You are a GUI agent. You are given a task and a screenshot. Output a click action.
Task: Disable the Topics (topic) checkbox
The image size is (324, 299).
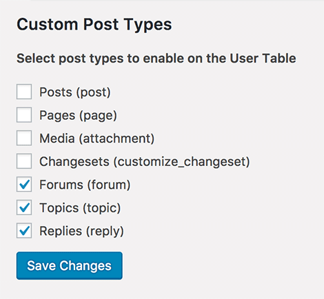[x=24, y=207]
